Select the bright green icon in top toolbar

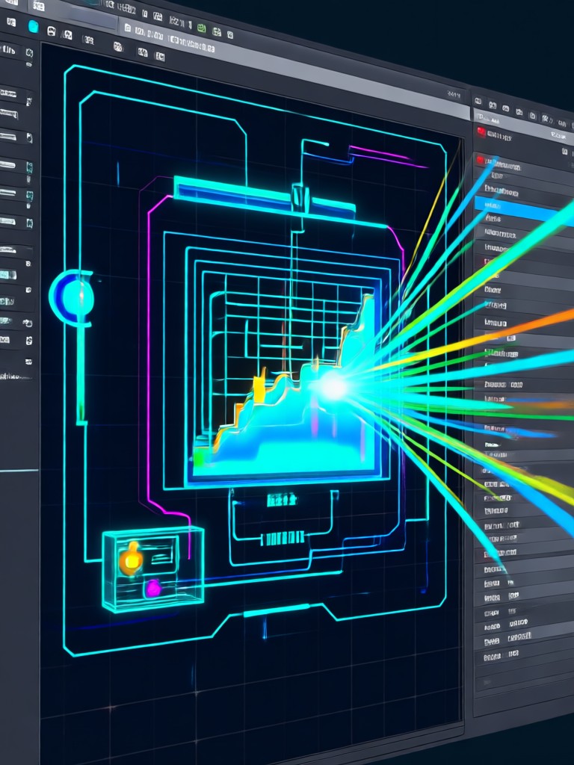click(x=201, y=28)
